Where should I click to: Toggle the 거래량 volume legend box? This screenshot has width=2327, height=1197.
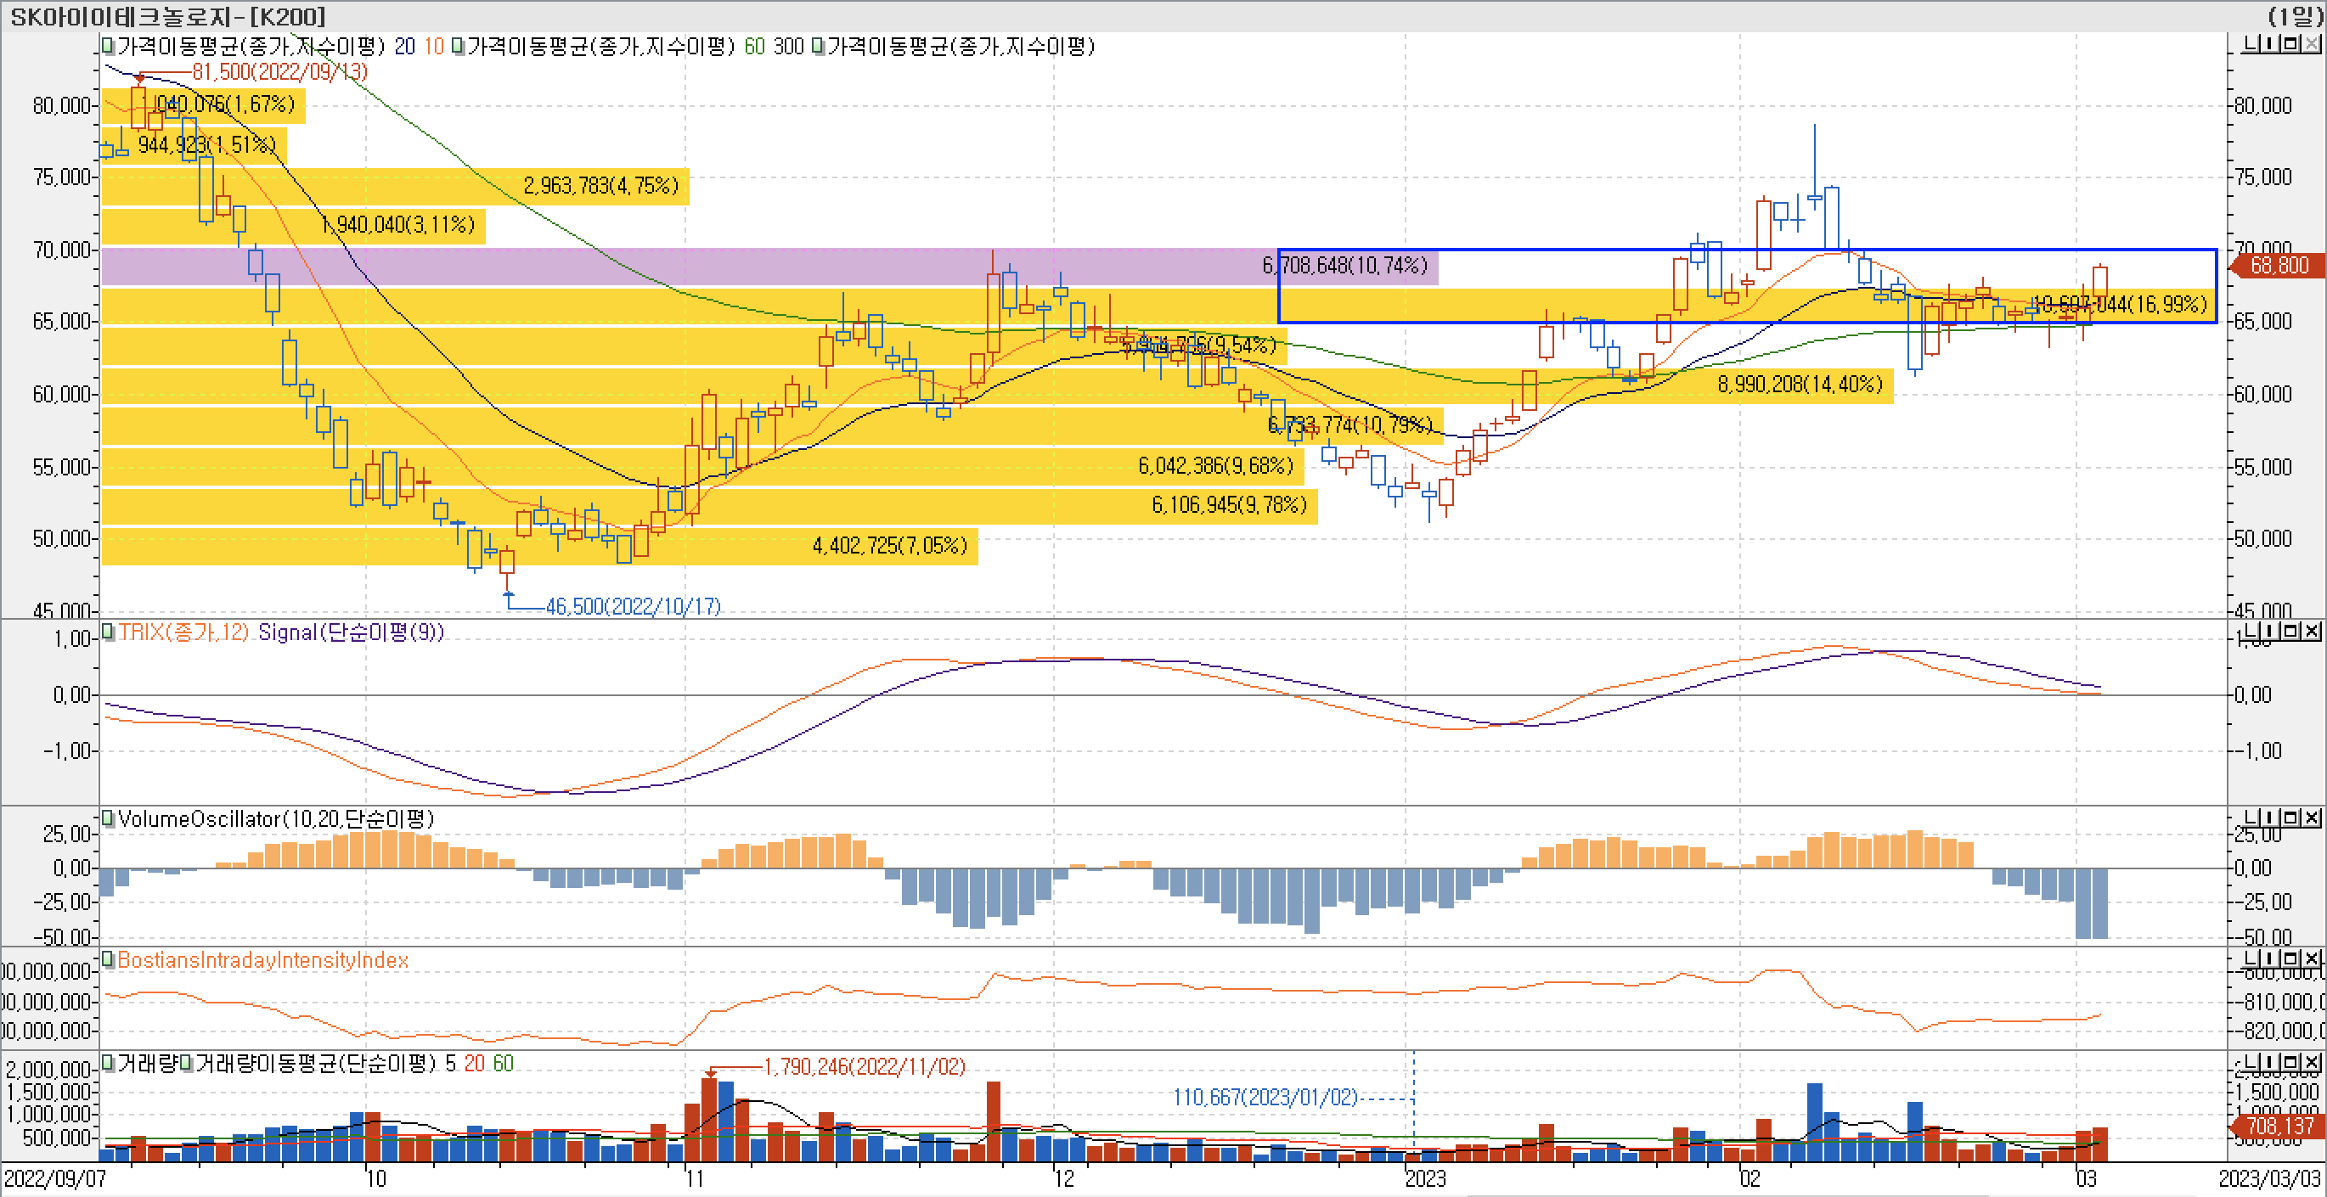point(108,1064)
